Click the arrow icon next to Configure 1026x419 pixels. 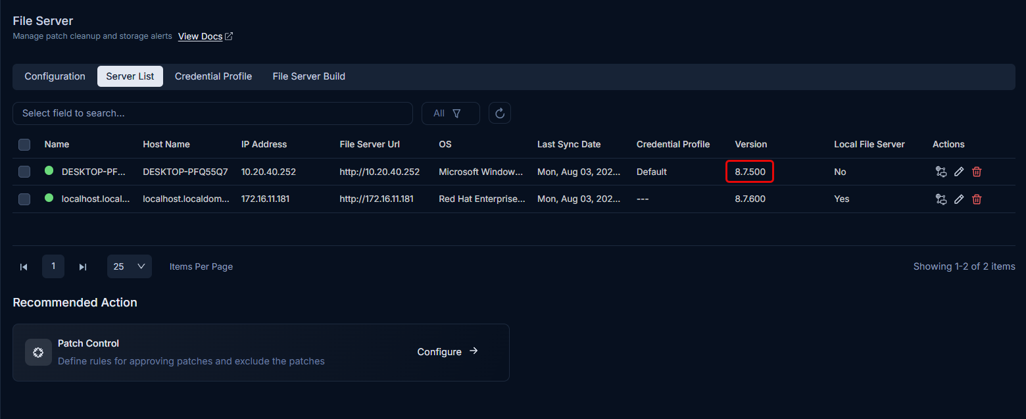pyautogui.click(x=474, y=351)
